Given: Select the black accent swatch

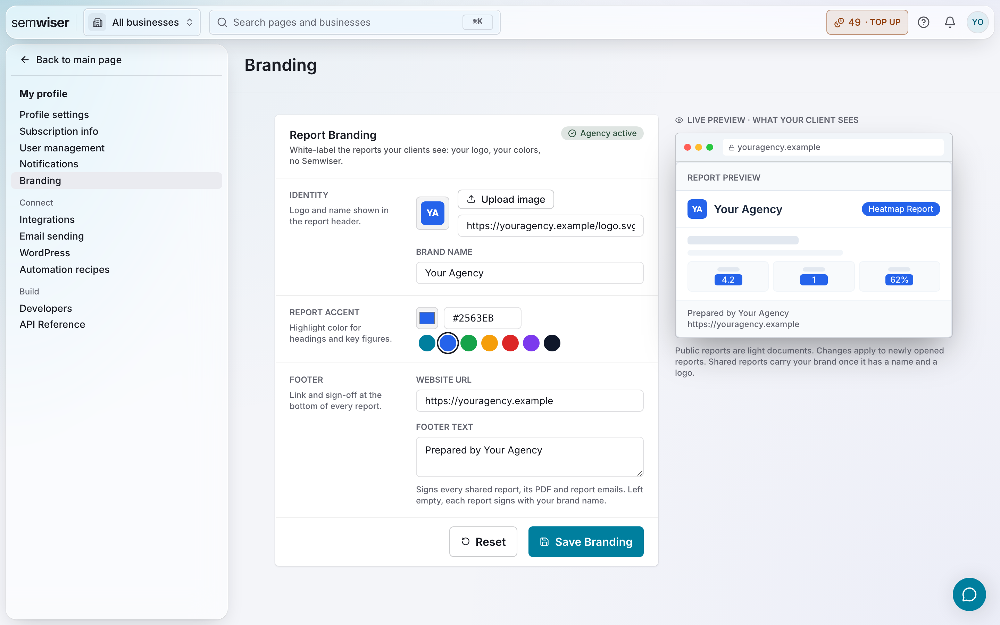Looking at the screenshot, I should pos(552,343).
